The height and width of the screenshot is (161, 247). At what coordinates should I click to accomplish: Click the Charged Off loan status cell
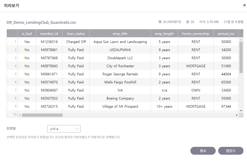click(76, 42)
